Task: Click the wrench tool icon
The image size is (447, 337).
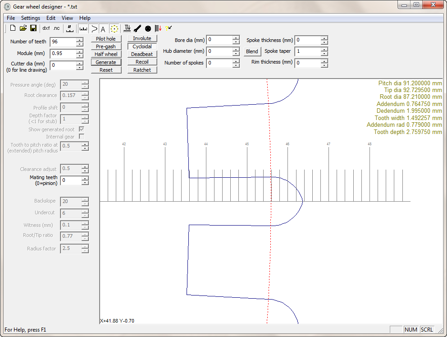Action: tap(137, 28)
